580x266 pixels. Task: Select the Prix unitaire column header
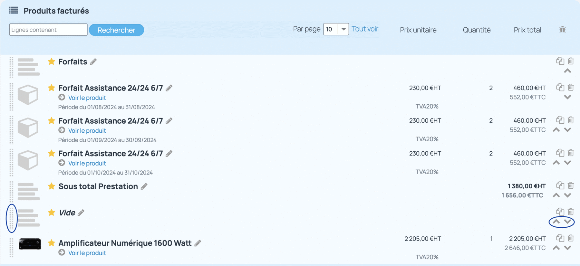coord(418,30)
